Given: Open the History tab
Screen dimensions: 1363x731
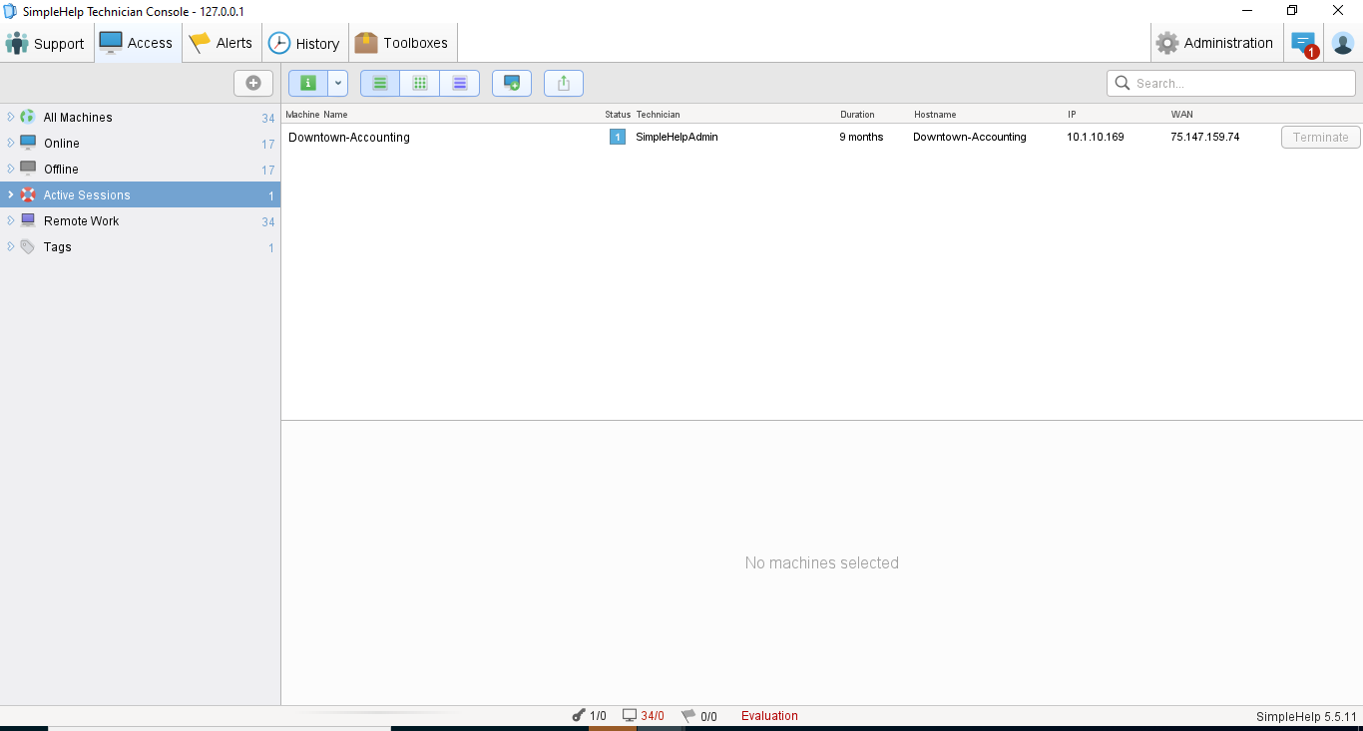Looking at the screenshot, I should tap(304, 43).
